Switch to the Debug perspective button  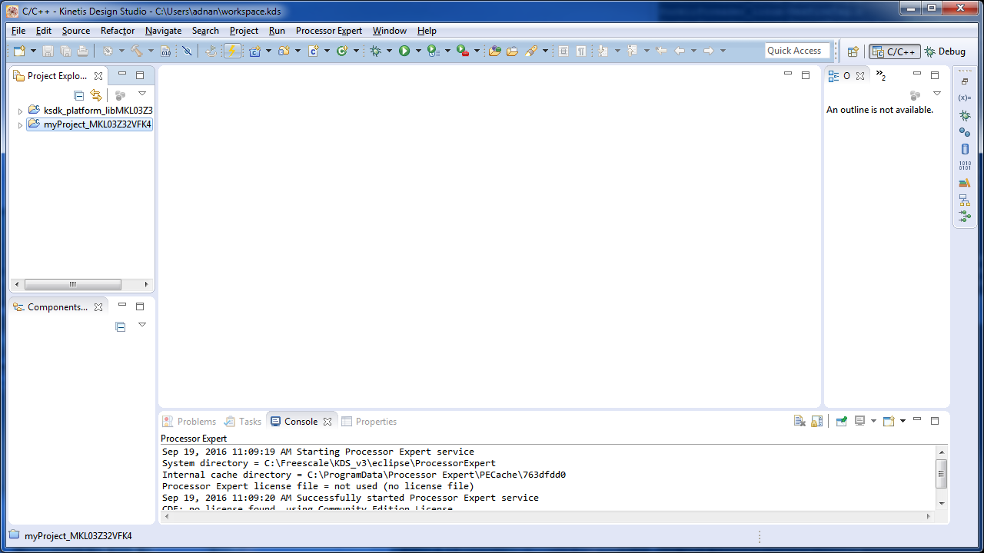951,51
